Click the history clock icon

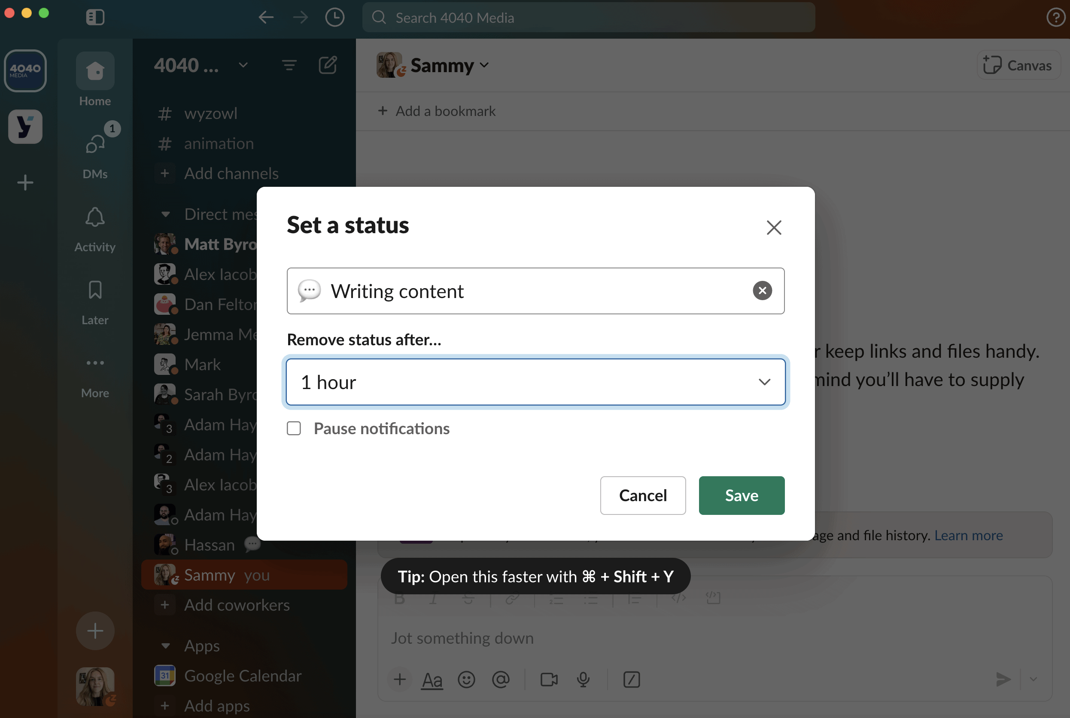click(x=334, y=18)
